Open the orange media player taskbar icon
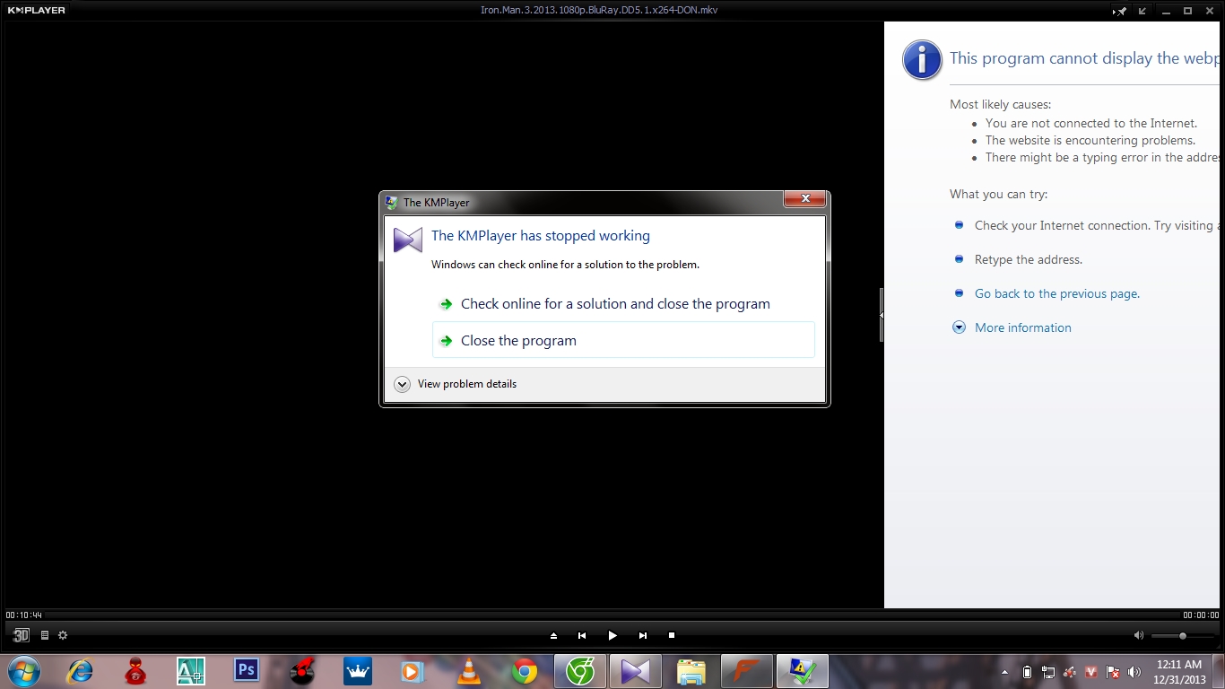This screenshot has width=1225, height=689. pyautogui.click(x=413, y=671)
